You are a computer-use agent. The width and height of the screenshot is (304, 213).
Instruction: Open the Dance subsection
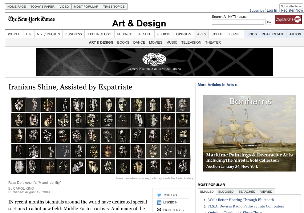pyautogui.click(x=139, y=42)
